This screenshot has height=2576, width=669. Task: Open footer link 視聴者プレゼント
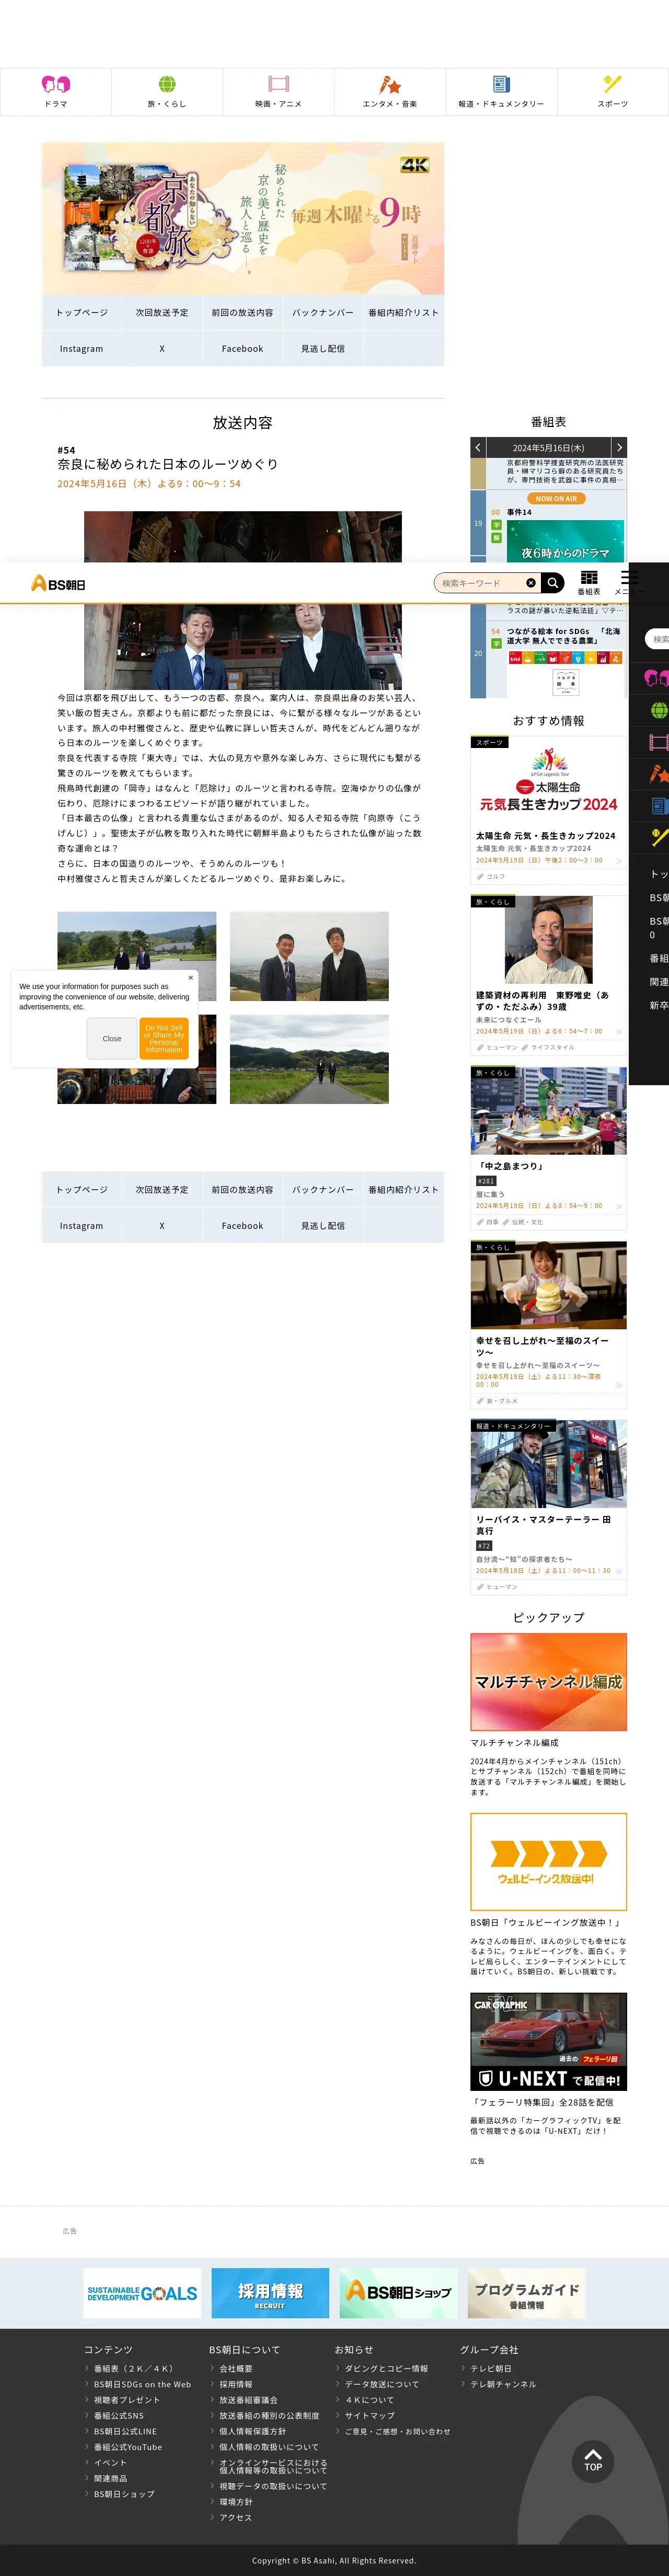click(127, 2400)
